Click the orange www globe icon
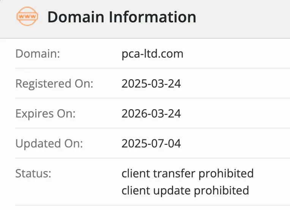This screenshot has height=210, width=290. coord(27,17)
